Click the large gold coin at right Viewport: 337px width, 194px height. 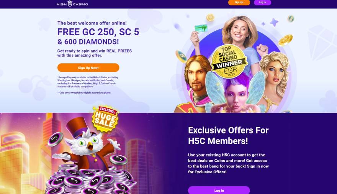point(285,40)
